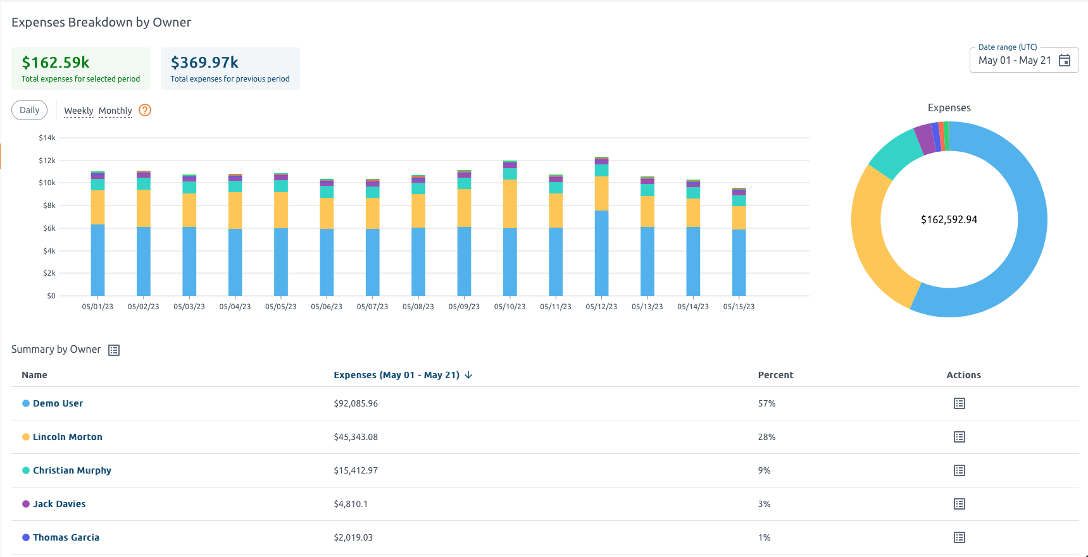Open Thomas Garcia row actions icon
The height and width of the screenshot is (557, 1088).
[x=960, y=537]
